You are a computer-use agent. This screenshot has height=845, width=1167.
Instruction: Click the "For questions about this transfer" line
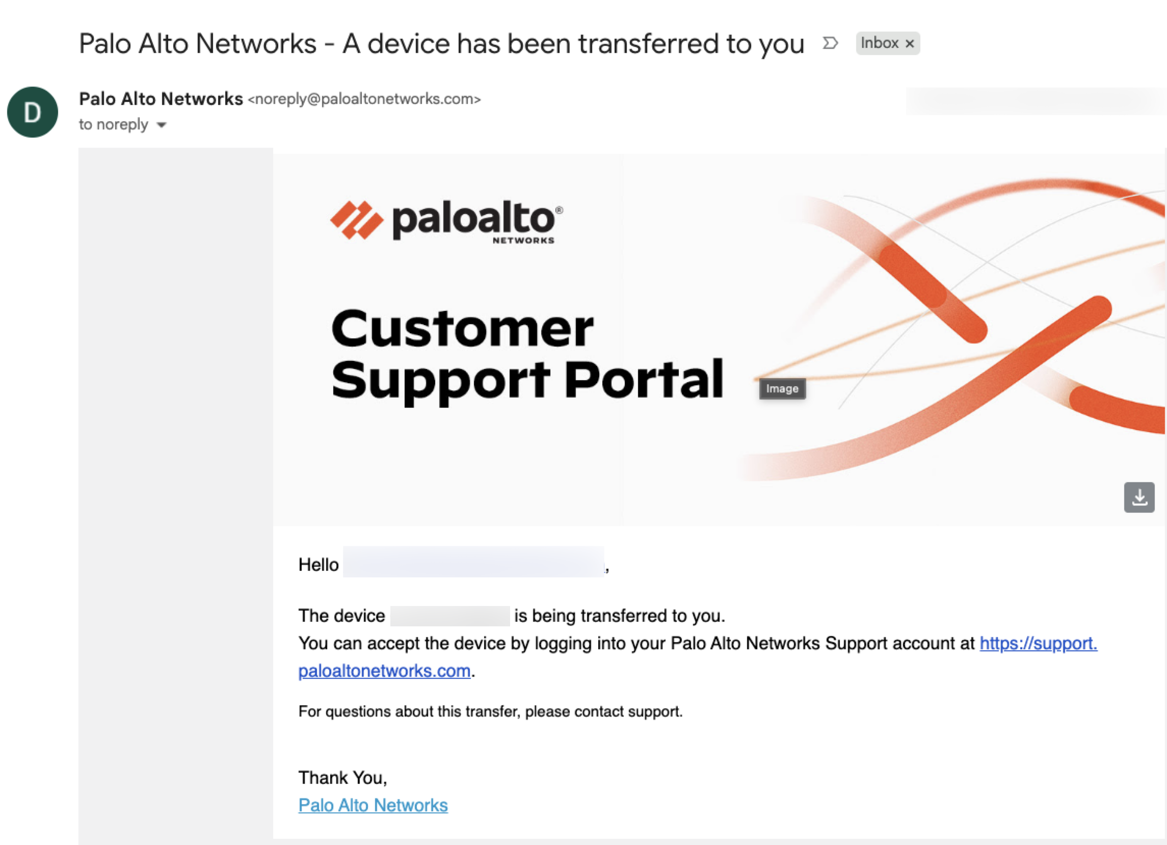click(x=490, y=711)
